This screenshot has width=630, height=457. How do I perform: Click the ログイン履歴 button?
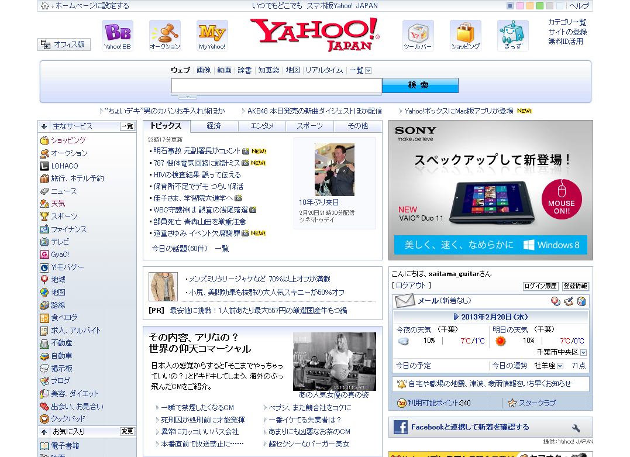tap(541, 286)
